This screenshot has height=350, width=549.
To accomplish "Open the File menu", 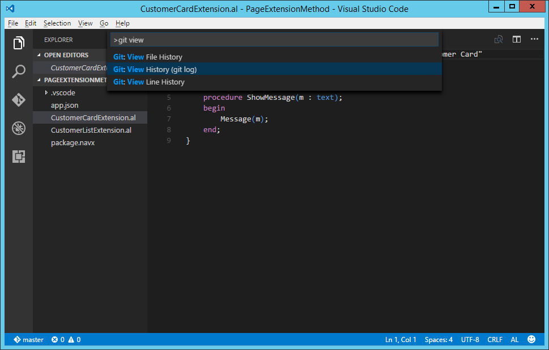I will [x=13, y=23].
